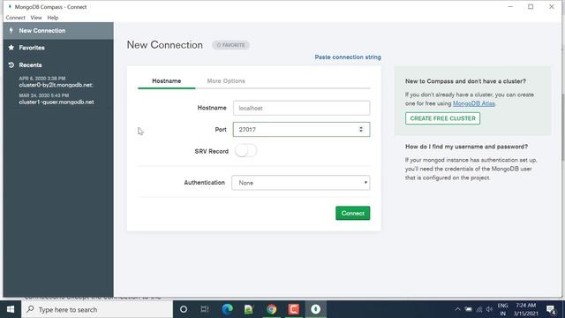The height and width of the screenshot is (318, 565).
Task: Click the Recents label in sidebar
Action: tap(30, 64)
